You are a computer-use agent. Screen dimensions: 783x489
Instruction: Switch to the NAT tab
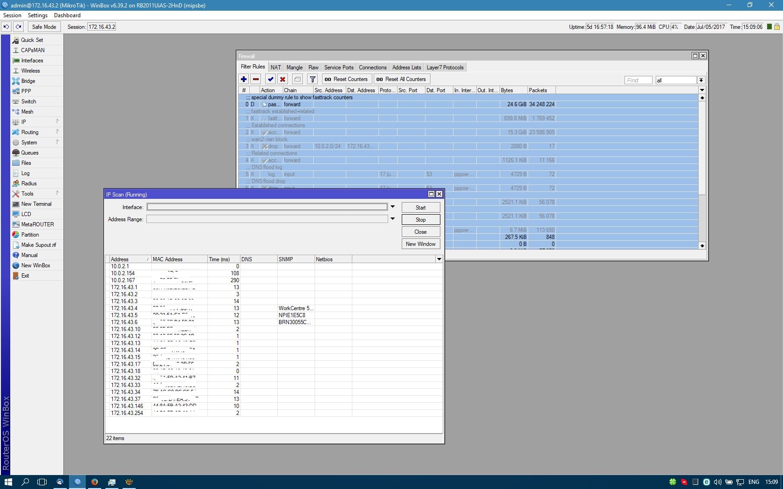276,68
